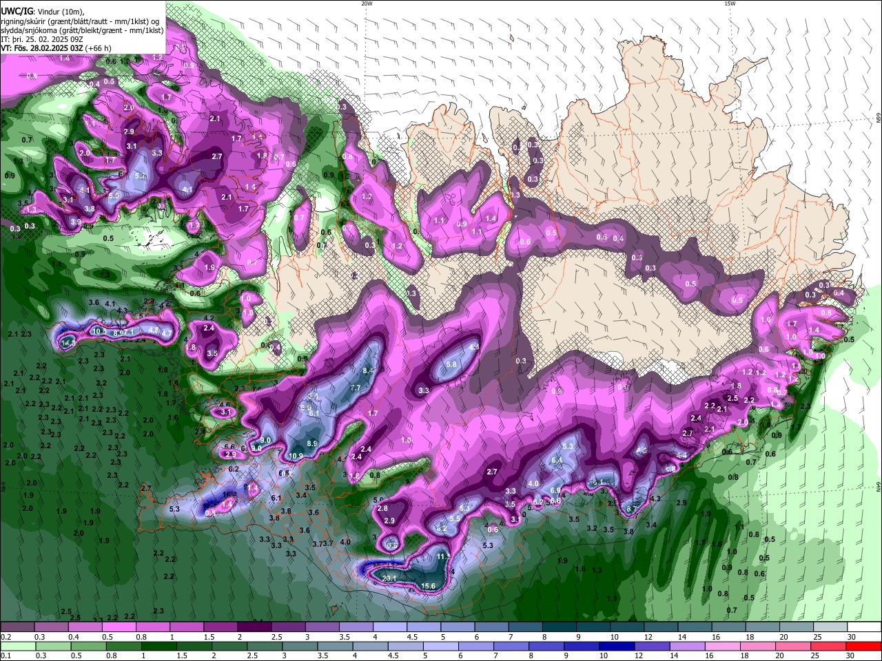The width and height of the screenshot is (882, 661).
Task: Click the 25 label on the top scale
Action: [x=817, y=637]
